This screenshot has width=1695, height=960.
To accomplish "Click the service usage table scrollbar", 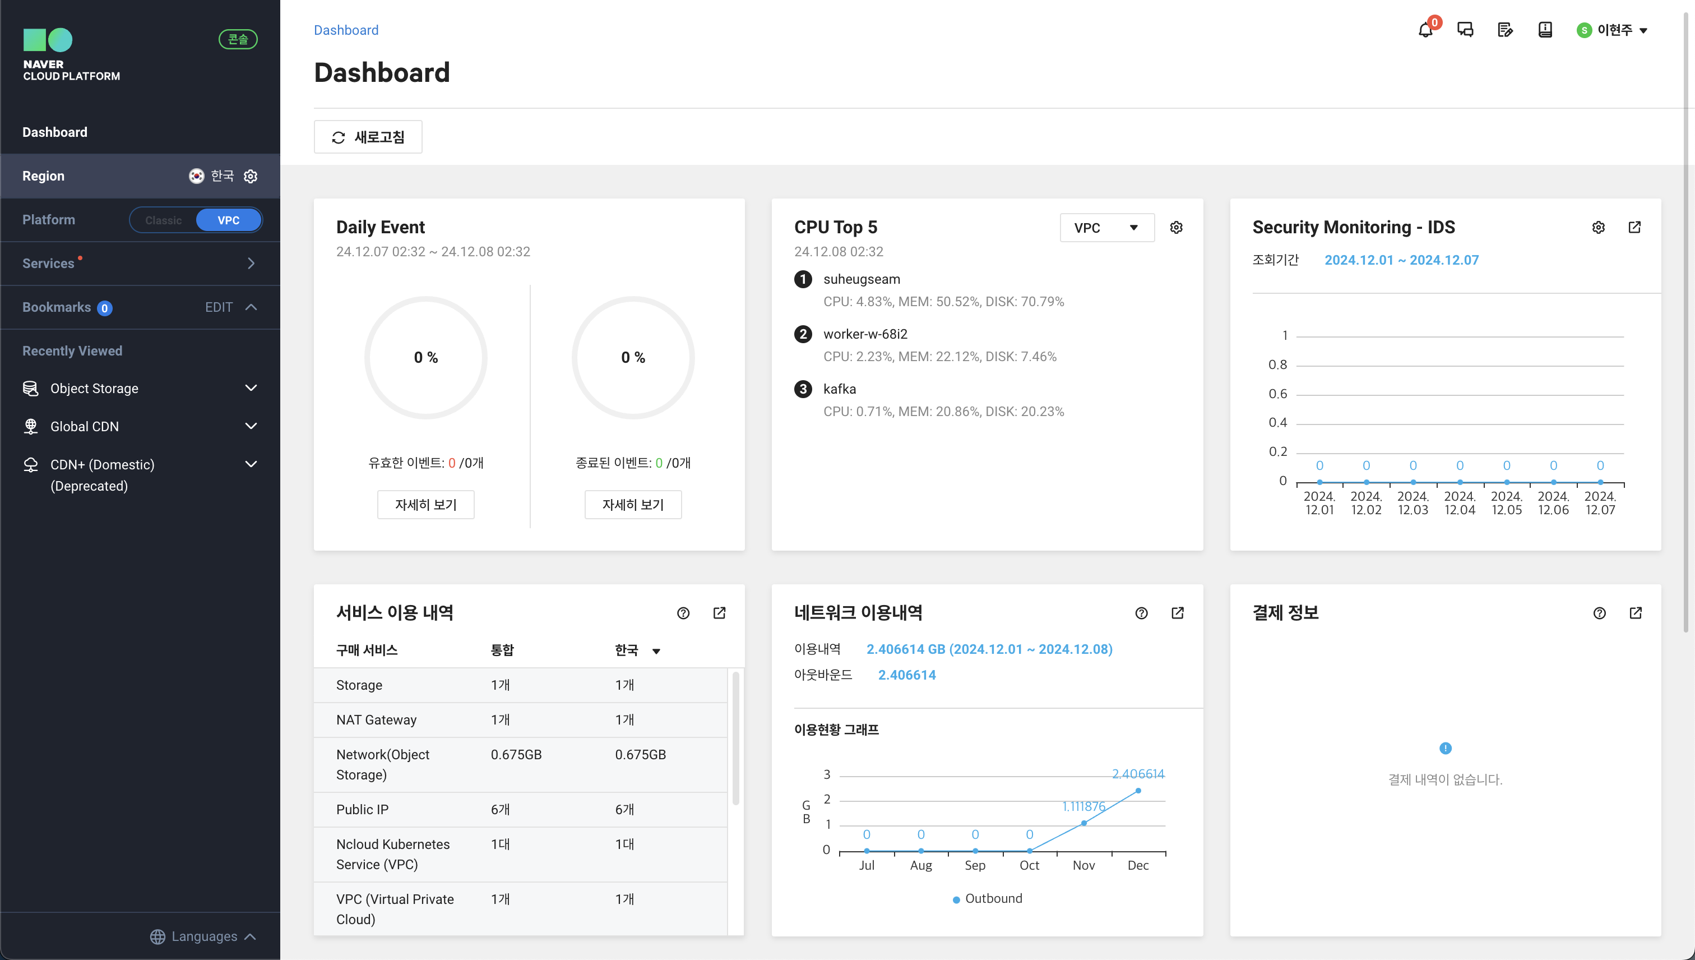I will click(735, 739).
